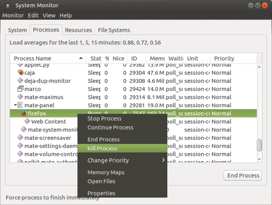Click the mate-settings-daemon process icon
The width and height of the screenshot is (272, 205).
(x=20, y=146)
